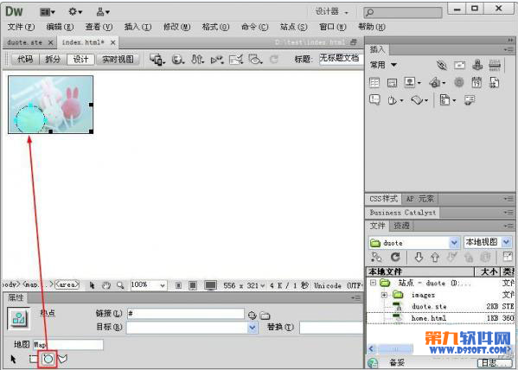Select the <area> tag in tag selector
This screenshot has height=370, width=518.
pyautogui.click(x=67, y=284)
